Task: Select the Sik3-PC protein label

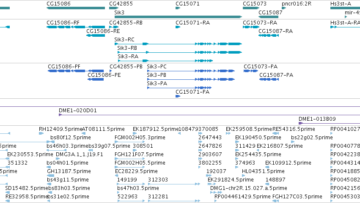Action: [x=157, y=67]
